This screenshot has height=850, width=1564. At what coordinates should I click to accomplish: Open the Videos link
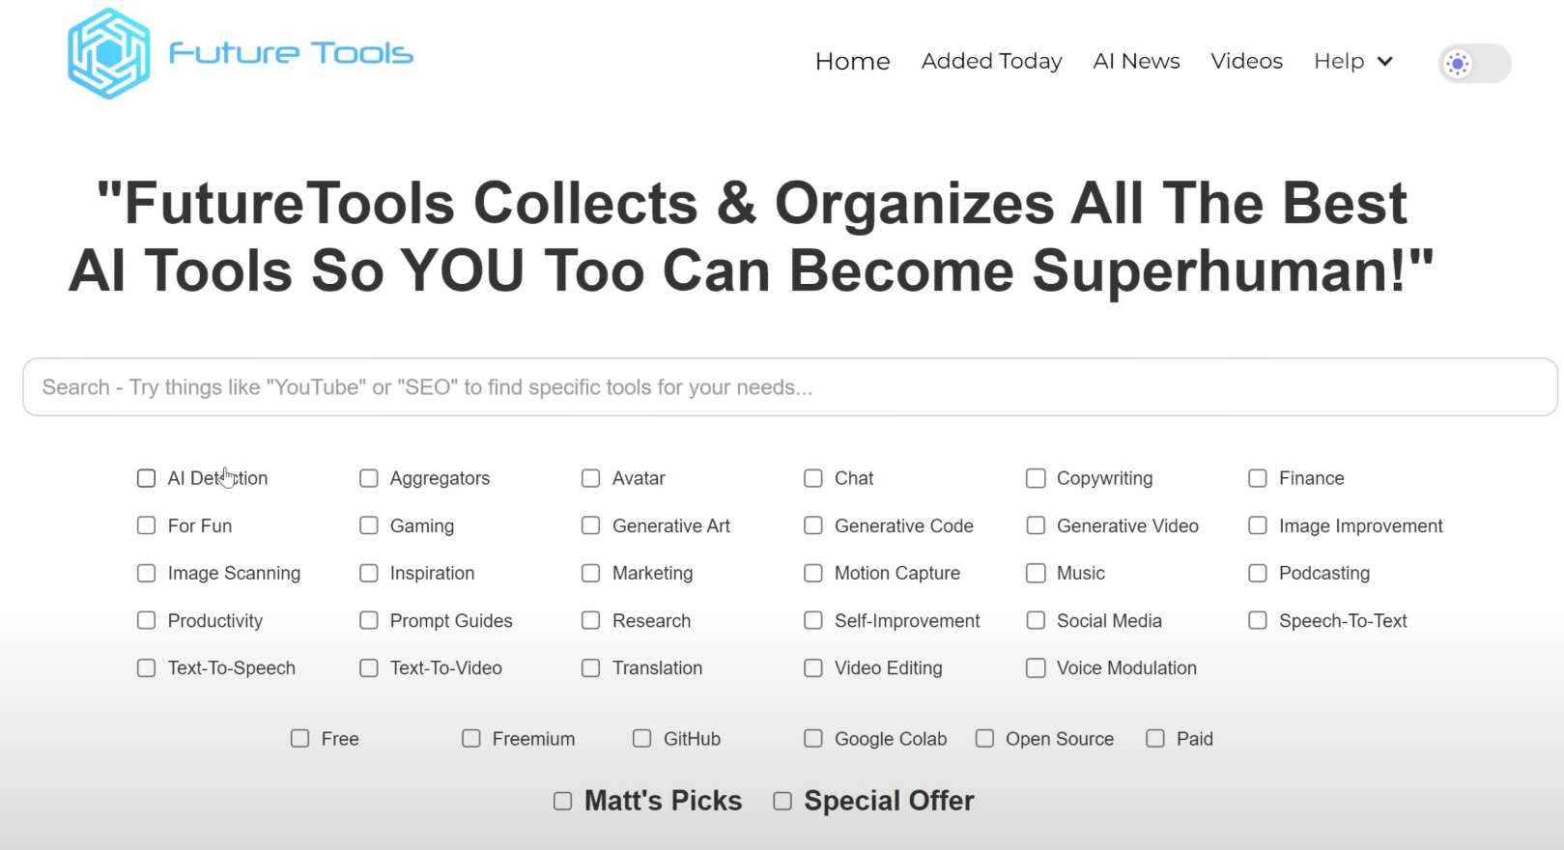[x=1246, y=62]
